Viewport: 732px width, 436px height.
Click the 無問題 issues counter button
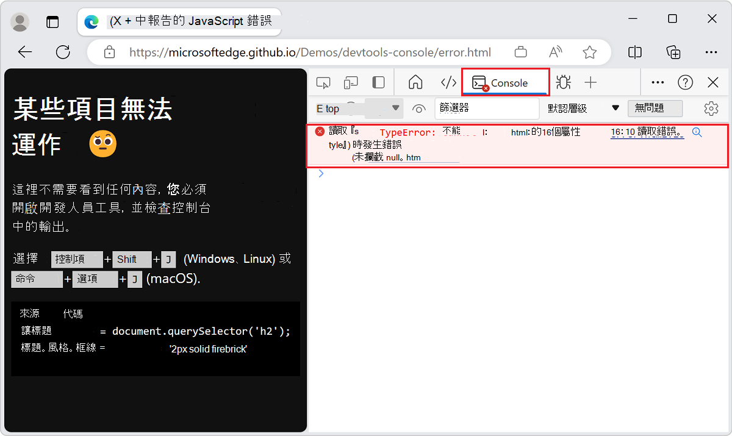click(x=655, y=109)
